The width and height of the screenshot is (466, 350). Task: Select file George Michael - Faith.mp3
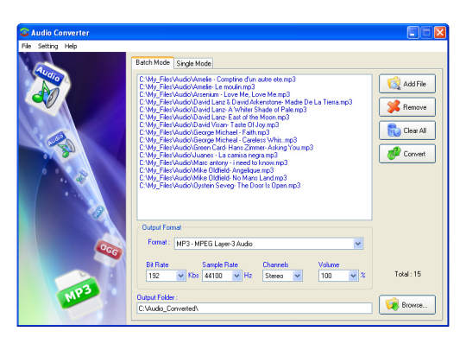205,132
